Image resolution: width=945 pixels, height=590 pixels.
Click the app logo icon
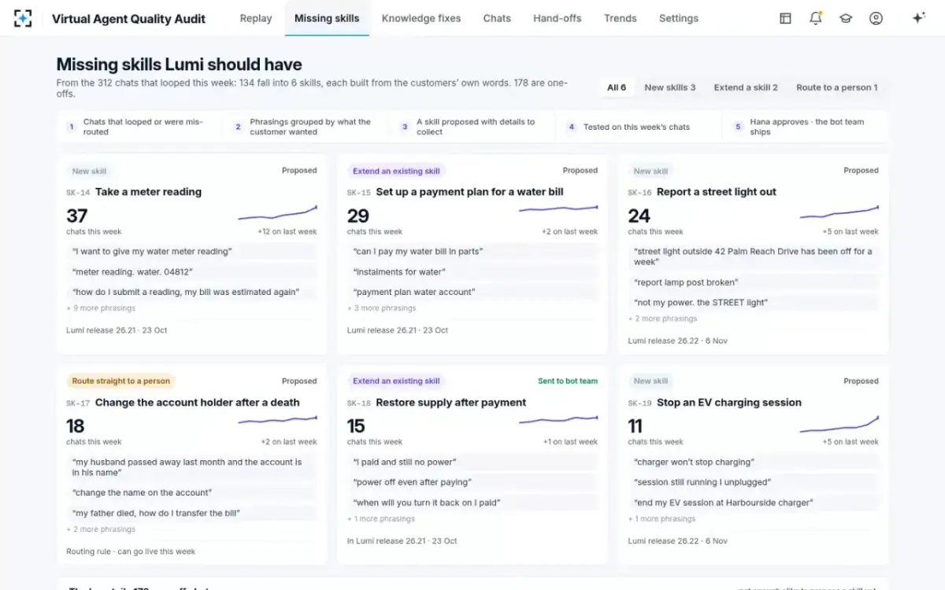tap(23, 18)
